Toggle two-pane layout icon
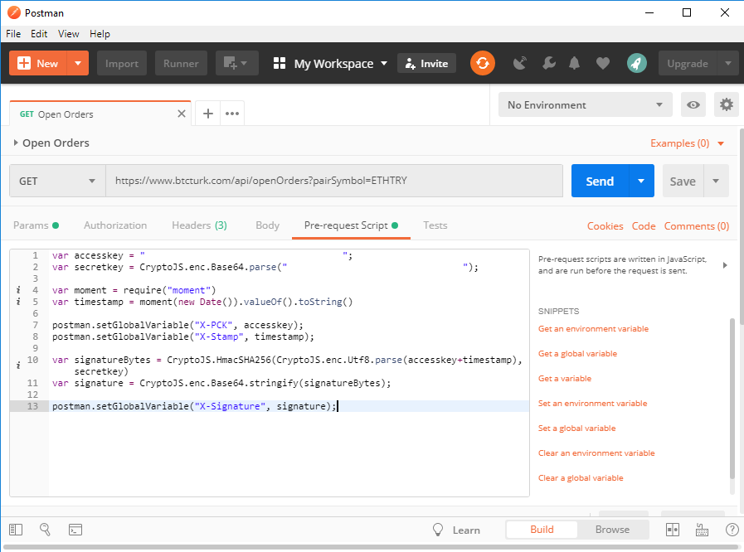Screen dimensions: 744x552 (x=673, y=530)
